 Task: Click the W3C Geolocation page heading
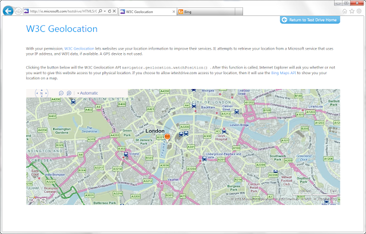(x=62, y=29)
